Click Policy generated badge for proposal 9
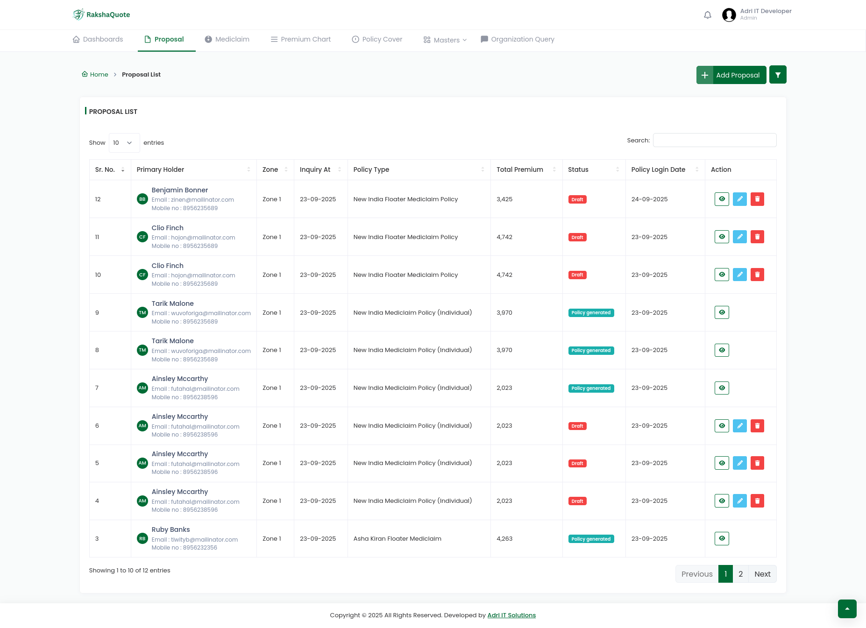The height and width of the screenshot is (628, 866). (591, 313)
